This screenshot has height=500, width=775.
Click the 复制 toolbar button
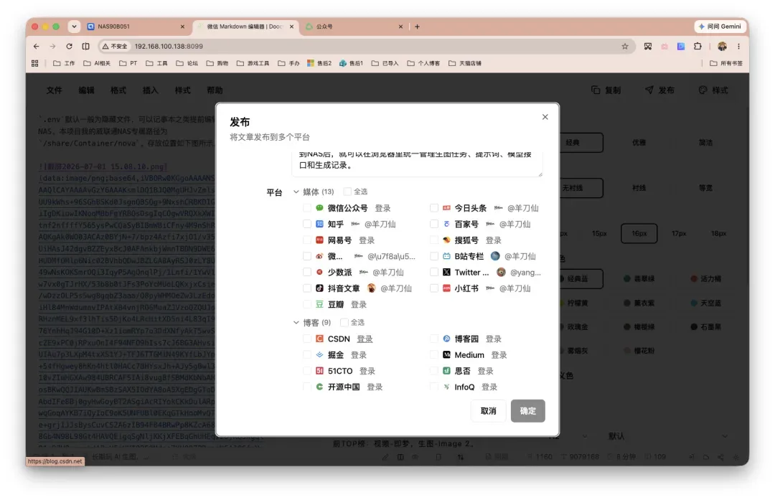(606, 90)
